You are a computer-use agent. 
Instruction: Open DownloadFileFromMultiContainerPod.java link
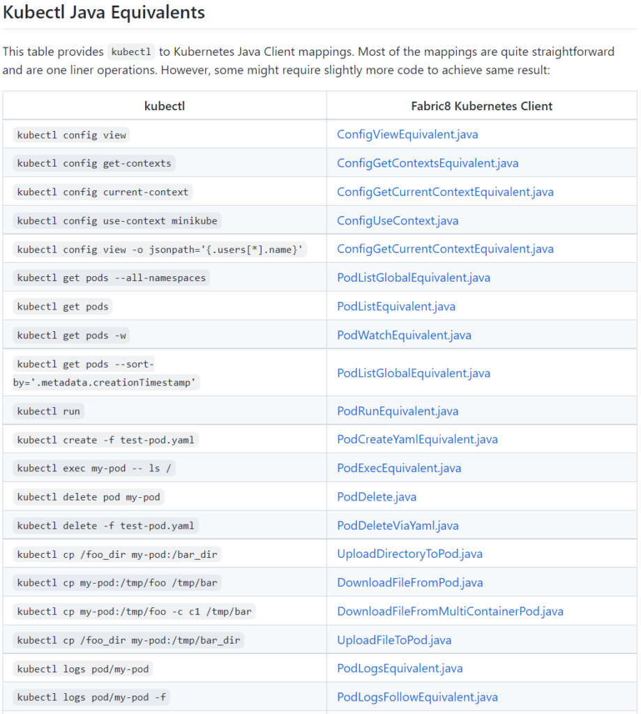[x=450, y=611]
